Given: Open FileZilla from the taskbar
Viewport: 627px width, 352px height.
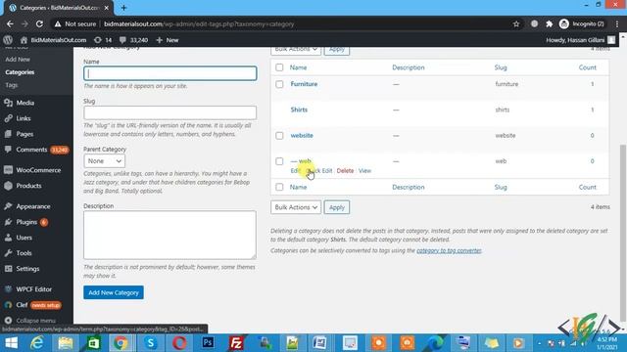Looking at the screenshot, I should click(236, 343).
